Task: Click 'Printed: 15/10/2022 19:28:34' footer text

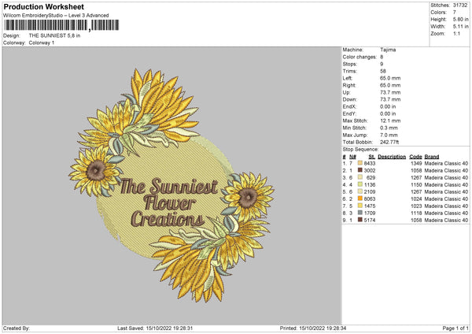Action: coord(313,328)
